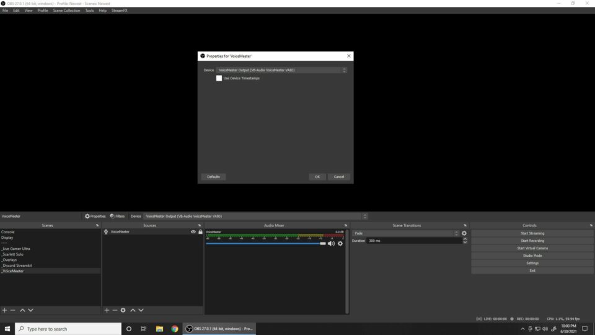Viewport: 595px width, 335px height.
Task: Open the Tools menu
Action: [x=89, y=11]
